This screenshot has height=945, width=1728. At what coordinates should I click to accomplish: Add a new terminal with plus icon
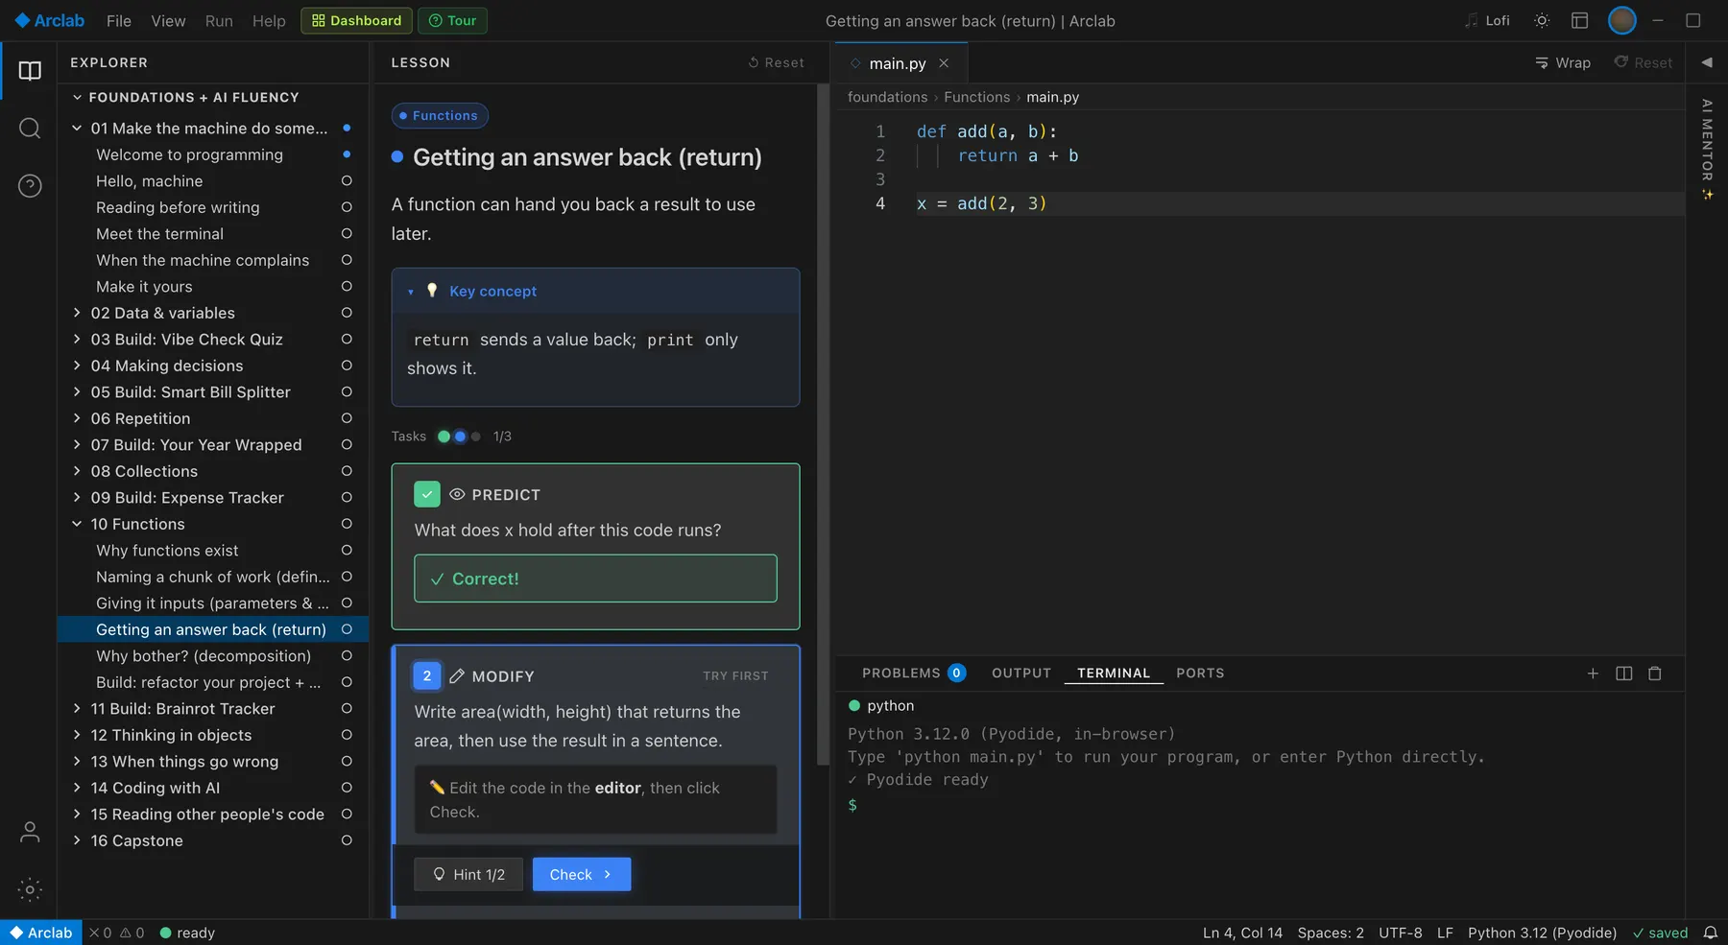click(x=1593, y=673)
